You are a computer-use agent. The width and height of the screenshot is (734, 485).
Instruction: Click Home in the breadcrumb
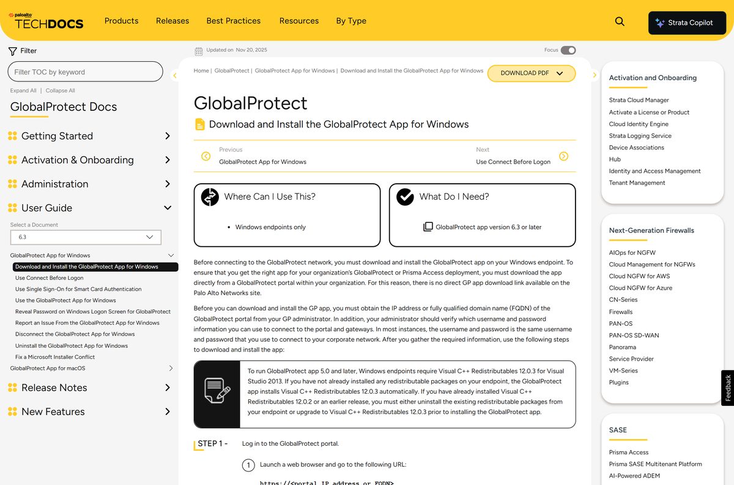pos(201,70)
